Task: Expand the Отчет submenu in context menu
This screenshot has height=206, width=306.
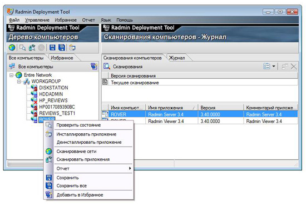Action: (89, 168)
